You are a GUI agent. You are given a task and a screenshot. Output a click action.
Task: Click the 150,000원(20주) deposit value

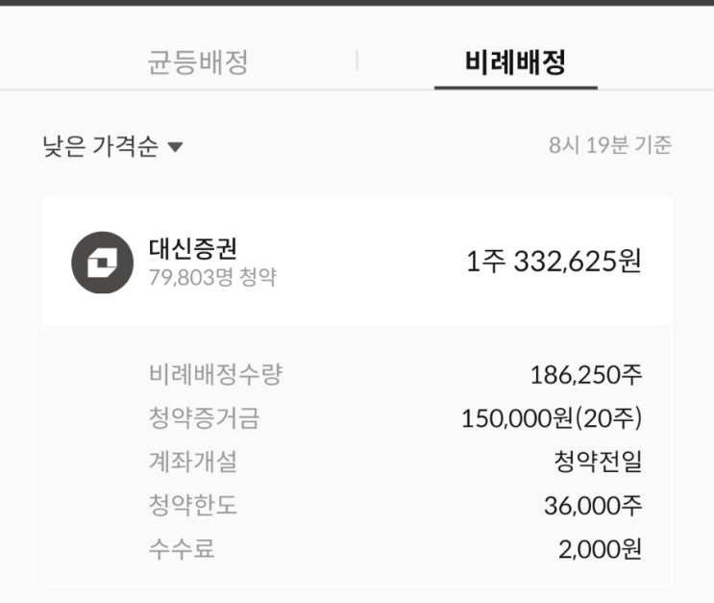point(552,418)
